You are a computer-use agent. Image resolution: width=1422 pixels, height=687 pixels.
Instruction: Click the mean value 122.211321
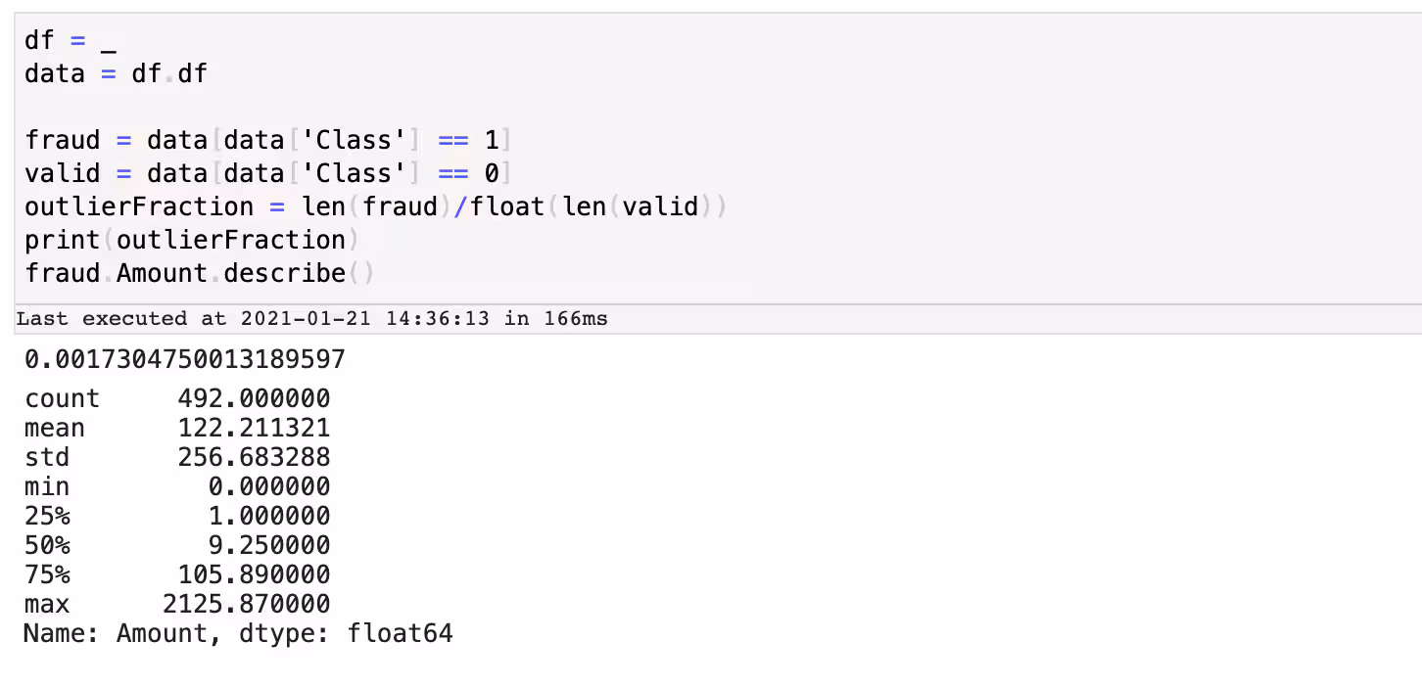pos(254,428)
